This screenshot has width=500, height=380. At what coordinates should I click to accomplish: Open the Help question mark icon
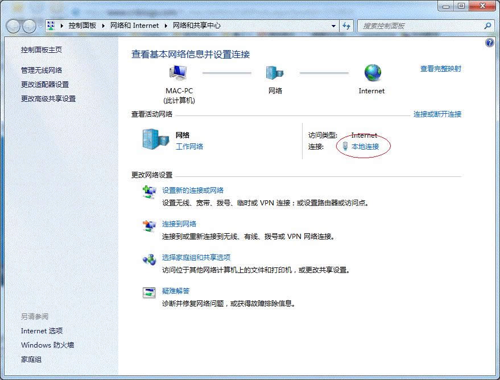point(489,42)
